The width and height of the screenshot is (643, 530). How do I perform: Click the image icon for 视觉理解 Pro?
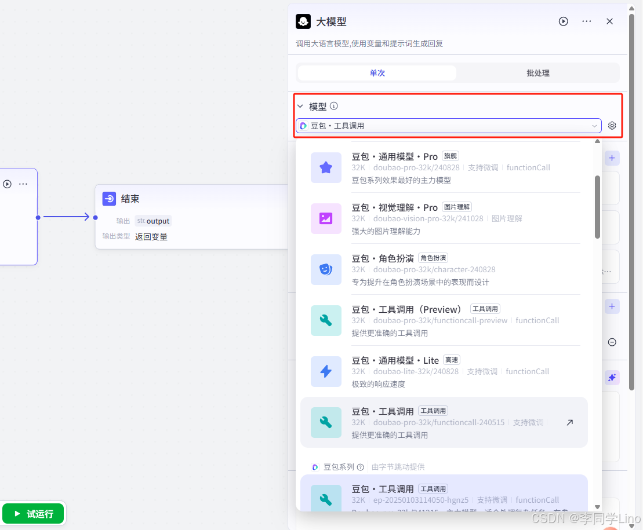point(326,218)
